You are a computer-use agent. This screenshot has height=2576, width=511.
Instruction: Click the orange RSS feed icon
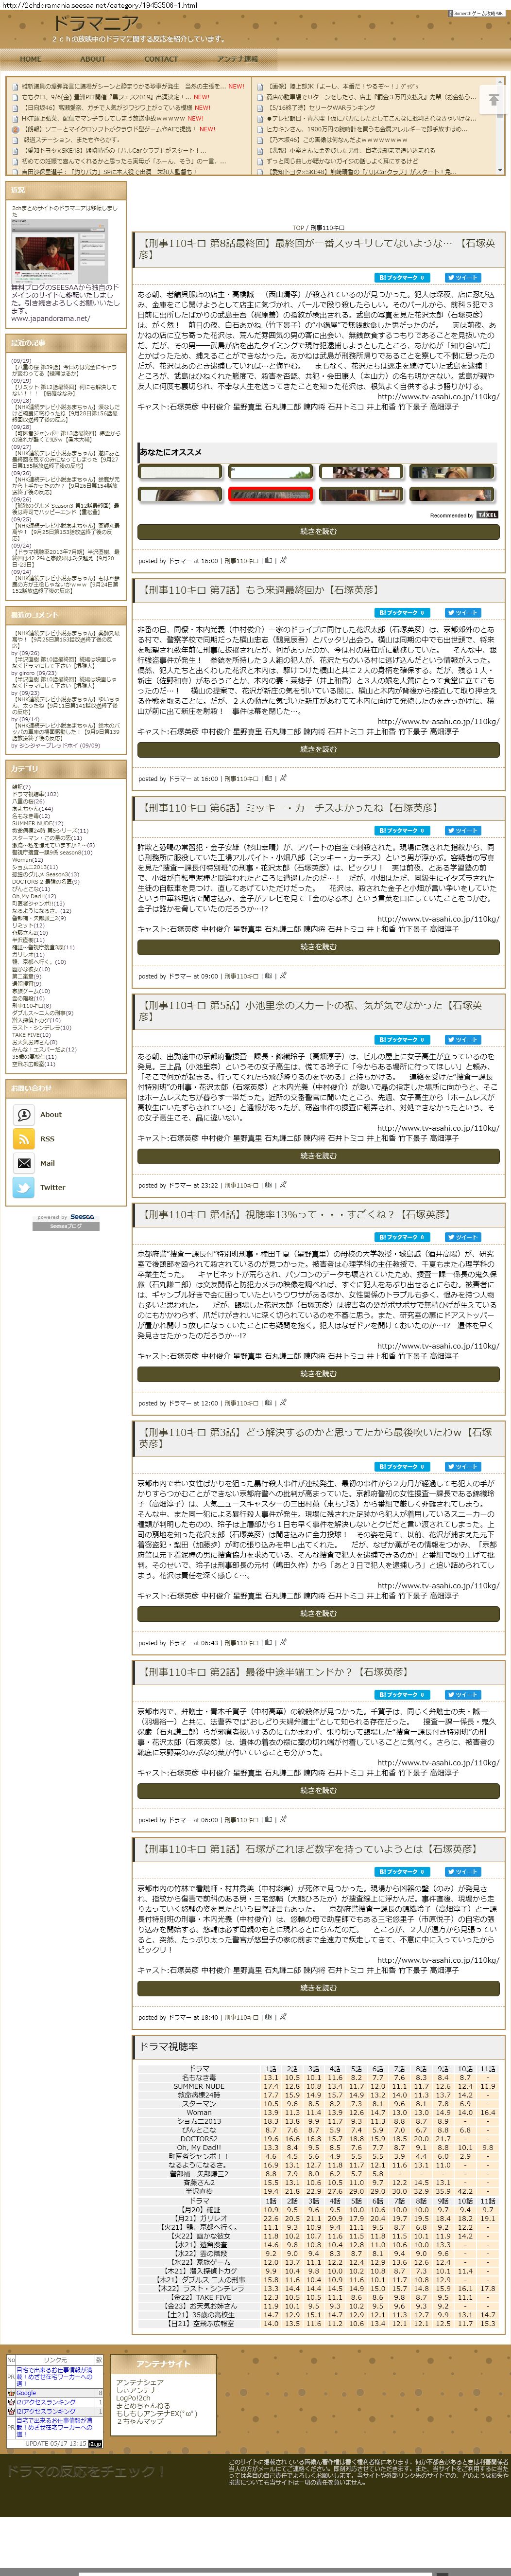coord(24,1138)
